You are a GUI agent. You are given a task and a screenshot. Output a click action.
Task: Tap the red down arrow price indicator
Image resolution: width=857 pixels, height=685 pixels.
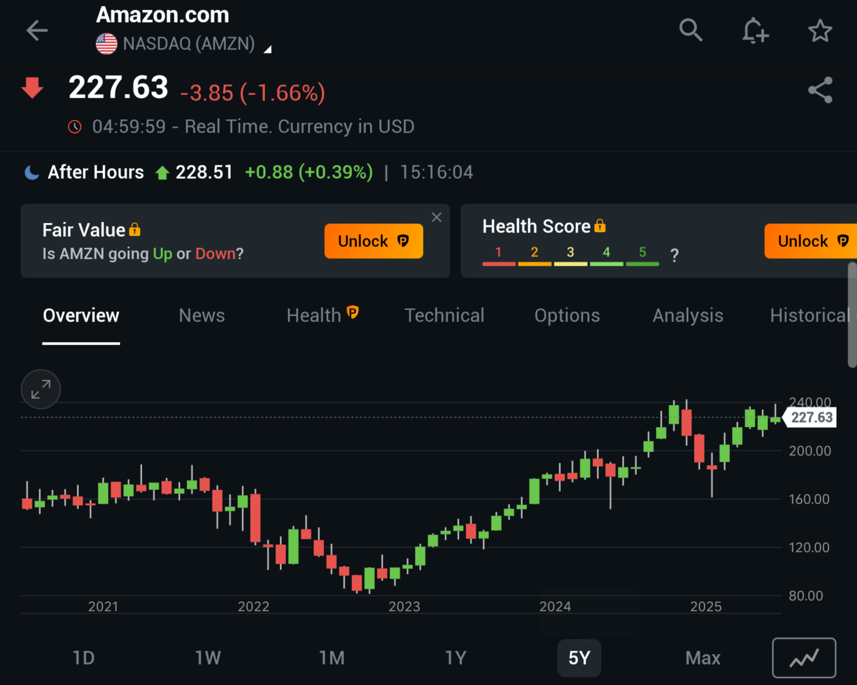tap(33, 88)
